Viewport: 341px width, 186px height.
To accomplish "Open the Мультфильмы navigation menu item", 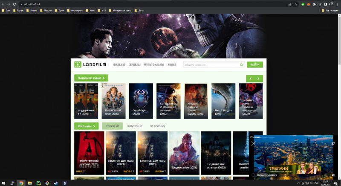I will click(x=154, y=65).
